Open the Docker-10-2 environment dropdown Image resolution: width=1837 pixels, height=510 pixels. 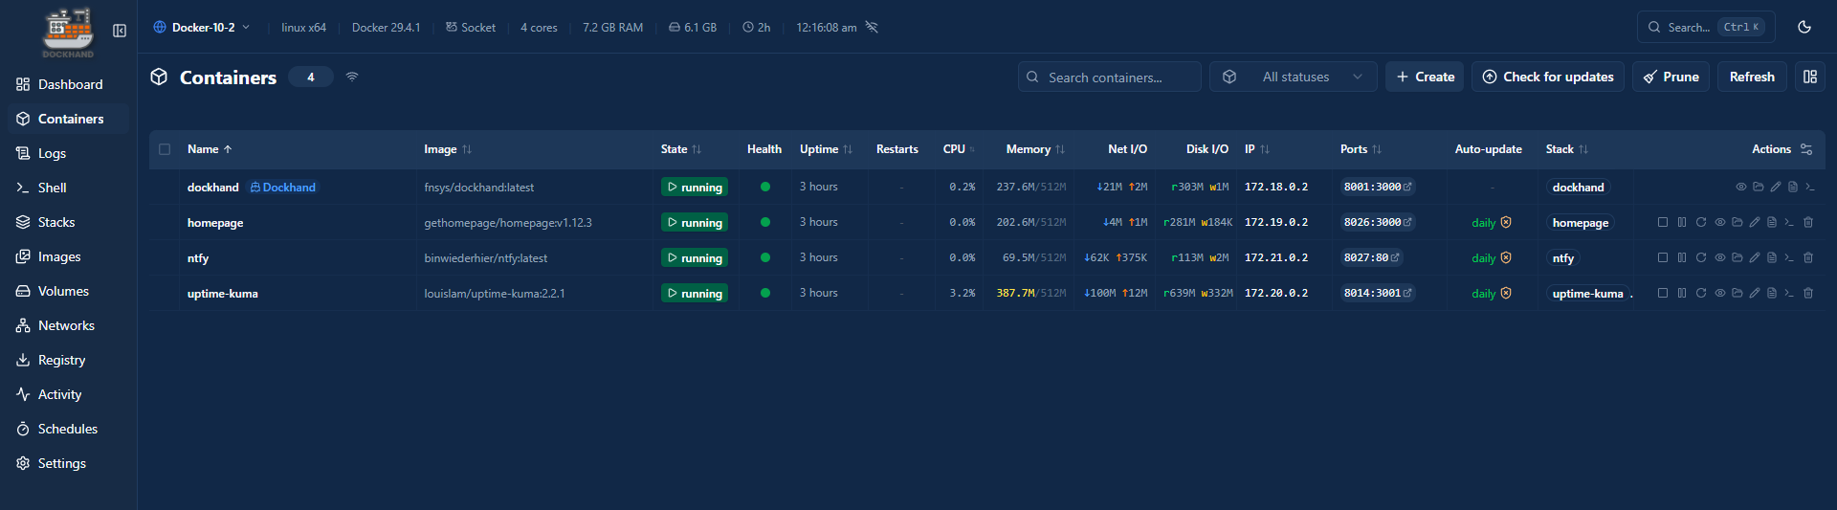[202, 27]
